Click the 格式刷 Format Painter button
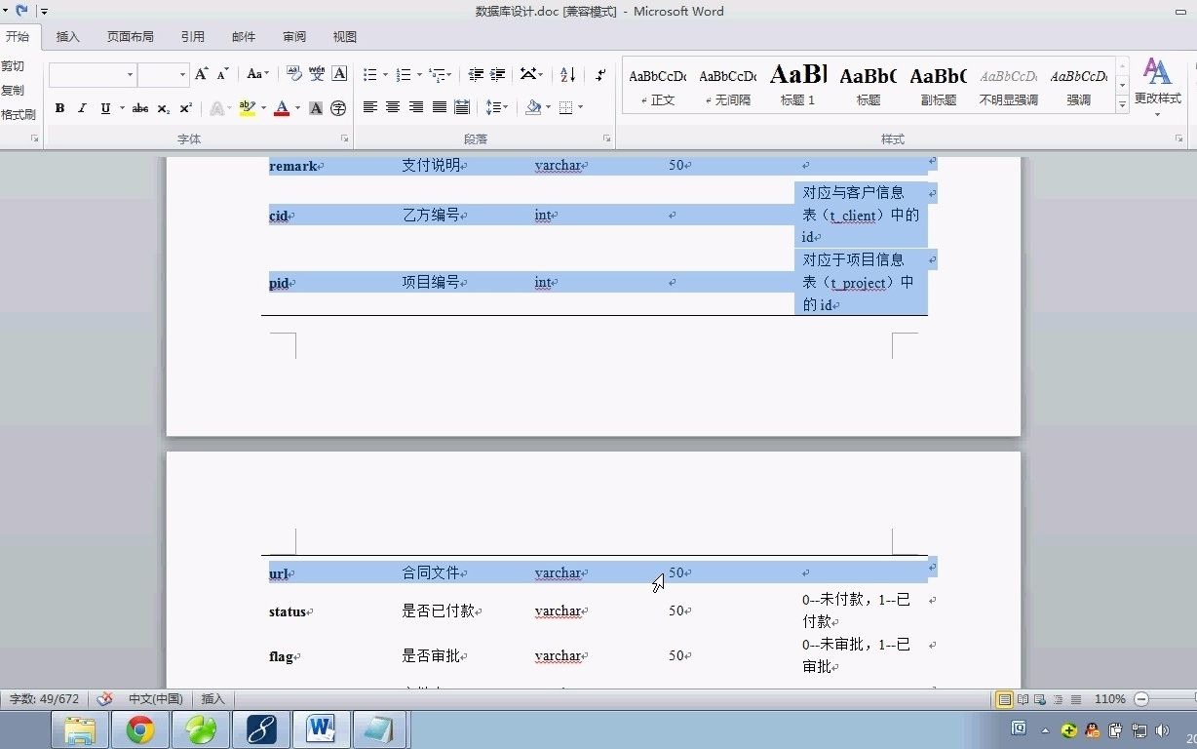This screenshot has height=749, width=1197. click(x=17, y=114)
